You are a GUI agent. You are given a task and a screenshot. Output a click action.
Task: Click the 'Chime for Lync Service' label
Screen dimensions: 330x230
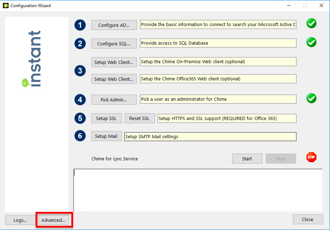[115, 159]
